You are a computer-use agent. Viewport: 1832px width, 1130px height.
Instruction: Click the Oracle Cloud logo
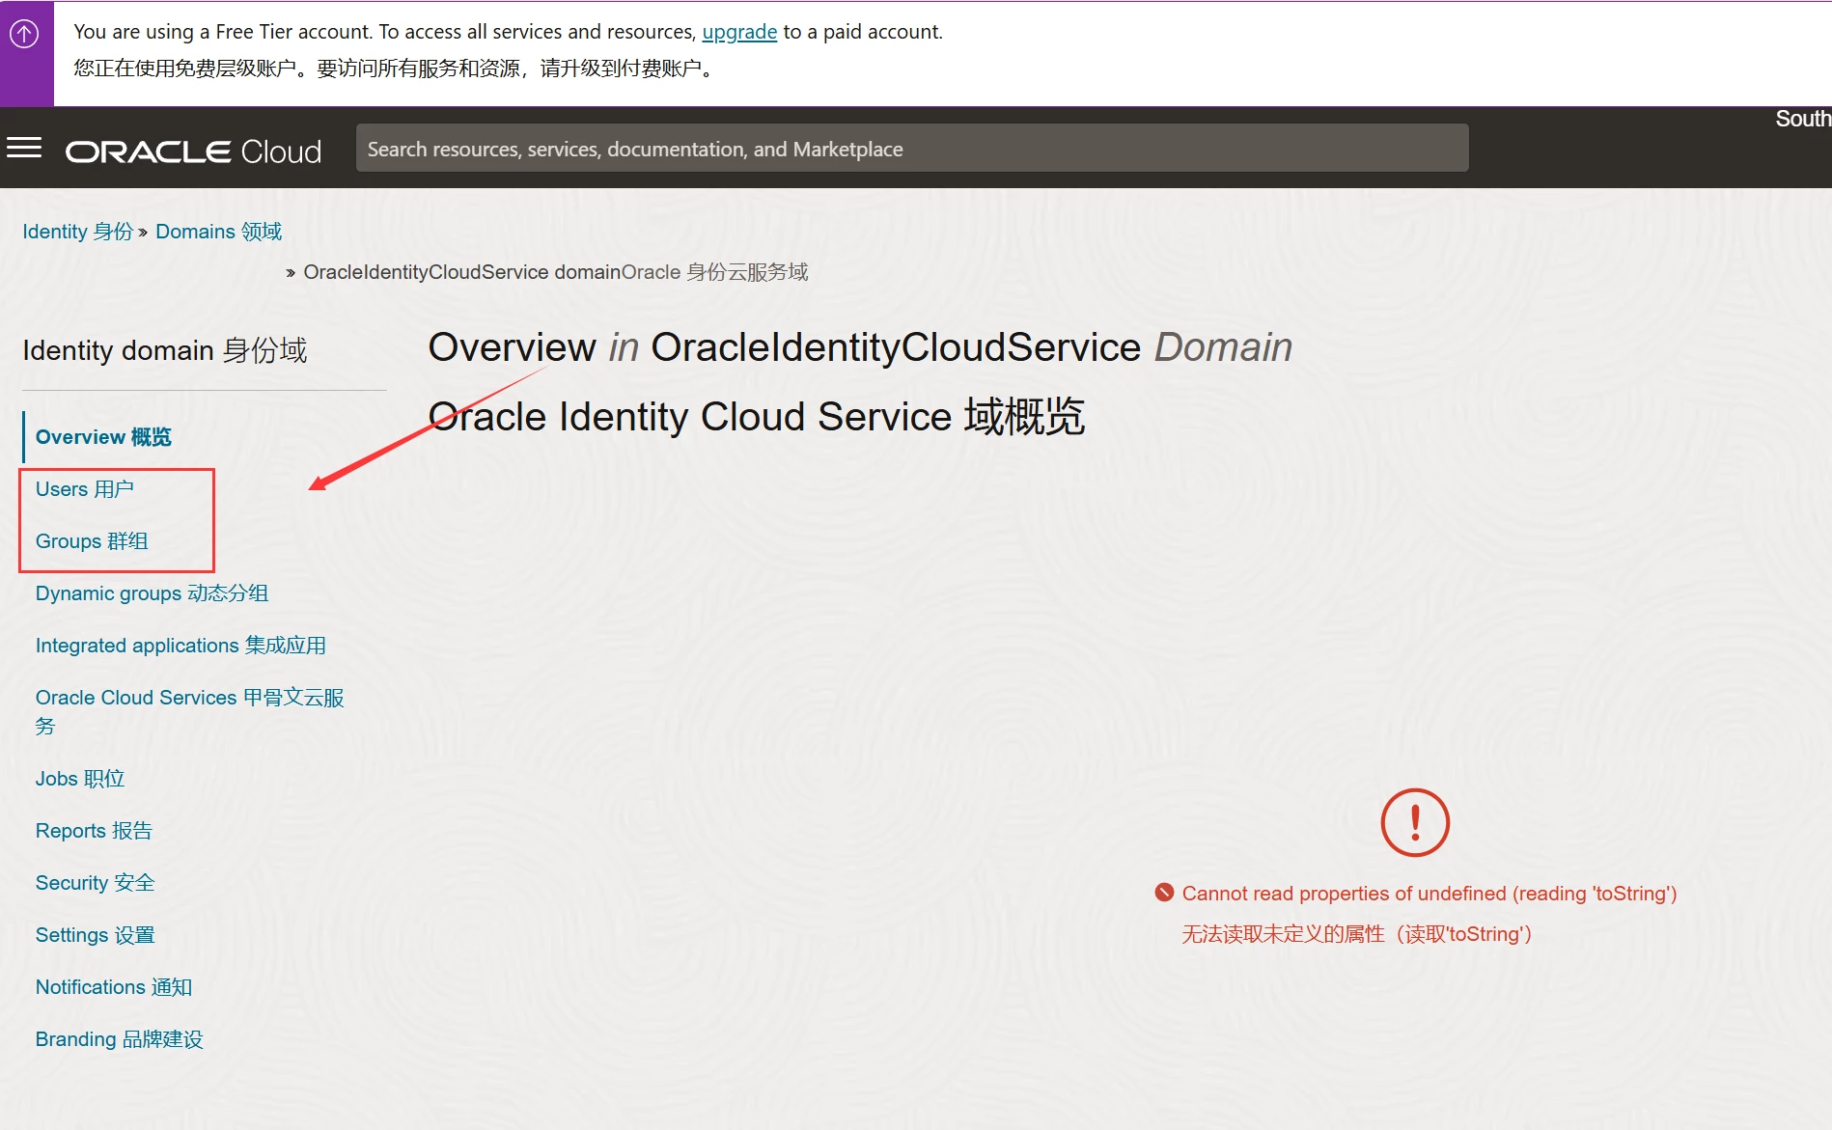tap(193, 152)
